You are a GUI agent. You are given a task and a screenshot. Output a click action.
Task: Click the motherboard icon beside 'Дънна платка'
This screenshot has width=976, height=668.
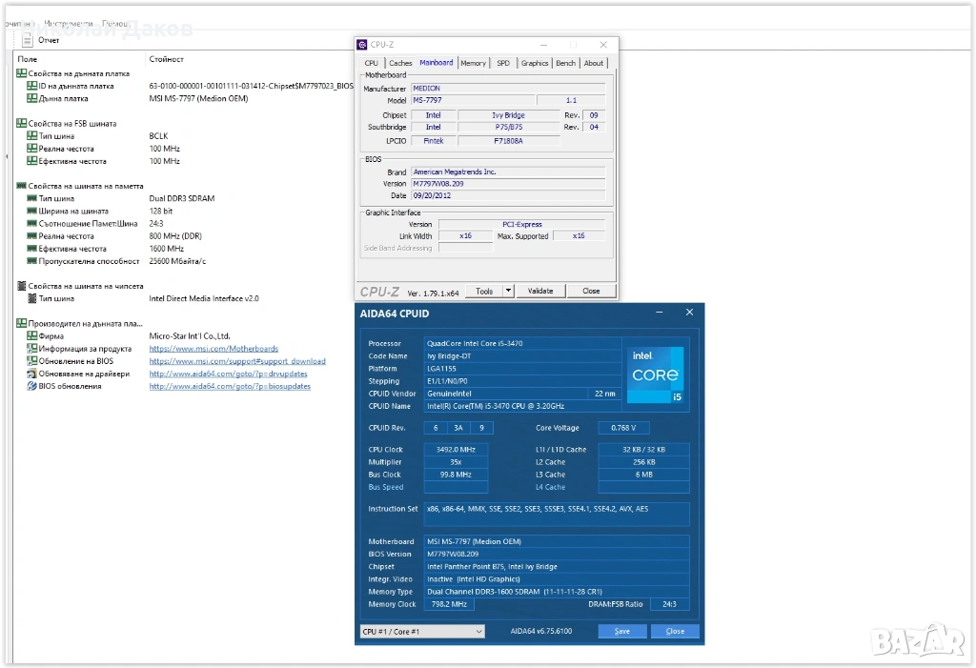[31, 98]
